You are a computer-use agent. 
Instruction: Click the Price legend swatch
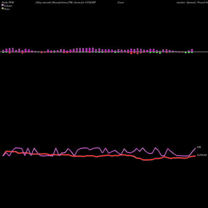coord(2,8)
